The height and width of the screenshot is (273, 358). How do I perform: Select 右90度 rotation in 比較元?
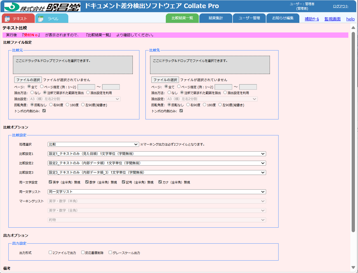pyautogui.click(x=51, y=105)
